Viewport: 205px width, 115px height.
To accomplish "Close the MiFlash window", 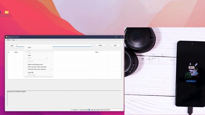I will click(x=121, y=37).
